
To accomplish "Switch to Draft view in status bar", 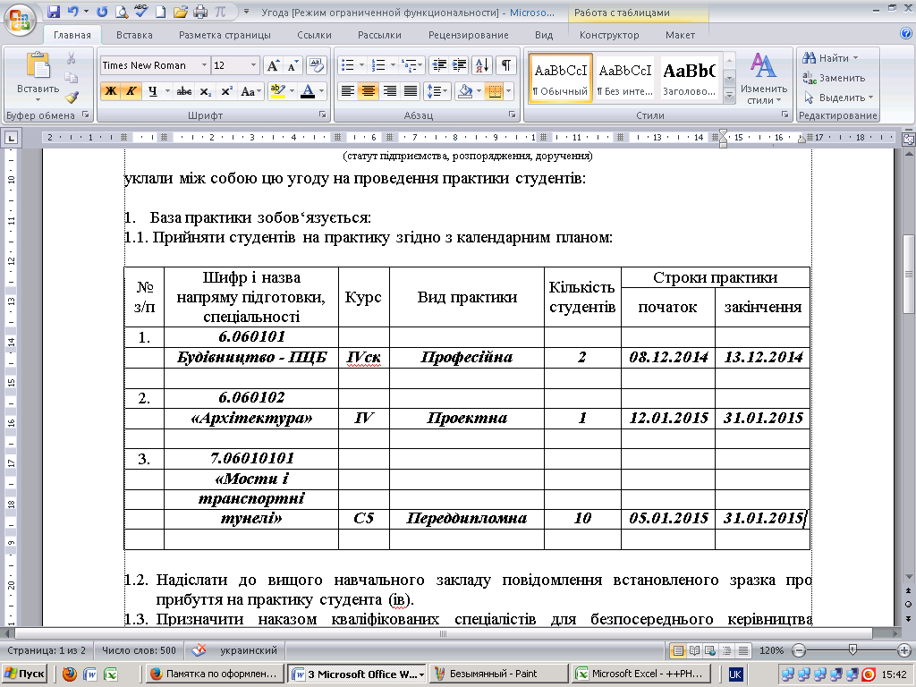I will [743, 650].
